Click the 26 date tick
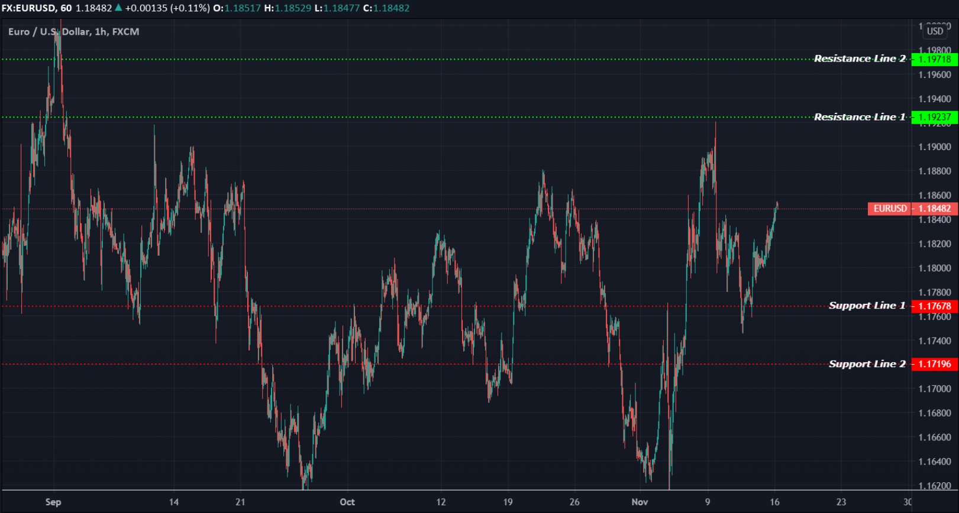This screenshot has width=959, height=513. pos(574,502)
